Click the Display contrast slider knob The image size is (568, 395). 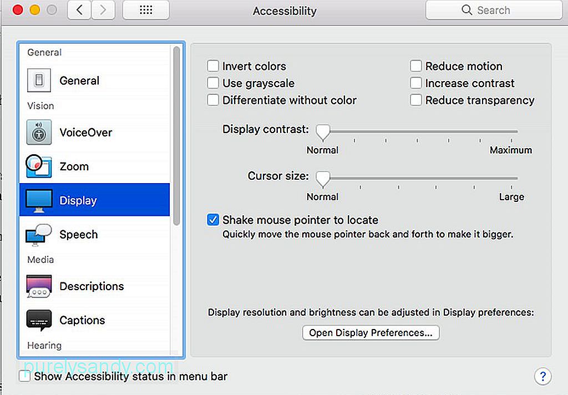pos(323,133)
